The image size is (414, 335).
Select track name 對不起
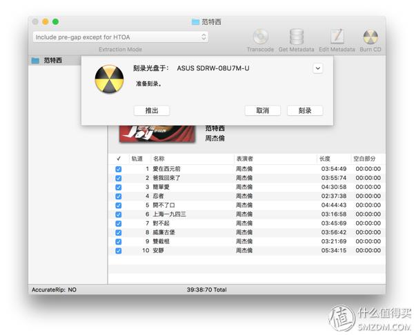tap(161, 223)
